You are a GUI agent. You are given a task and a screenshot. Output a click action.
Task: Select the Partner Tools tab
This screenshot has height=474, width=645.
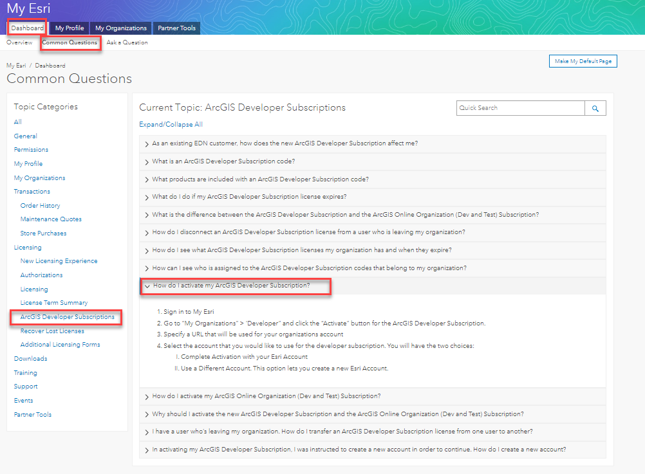coord(176,28)
